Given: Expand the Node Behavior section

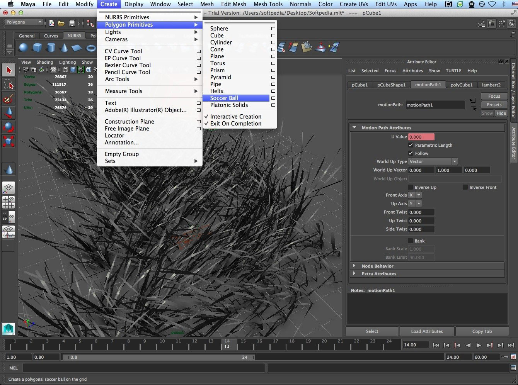Looking at the screenshot, I should [x=354, y=266].
